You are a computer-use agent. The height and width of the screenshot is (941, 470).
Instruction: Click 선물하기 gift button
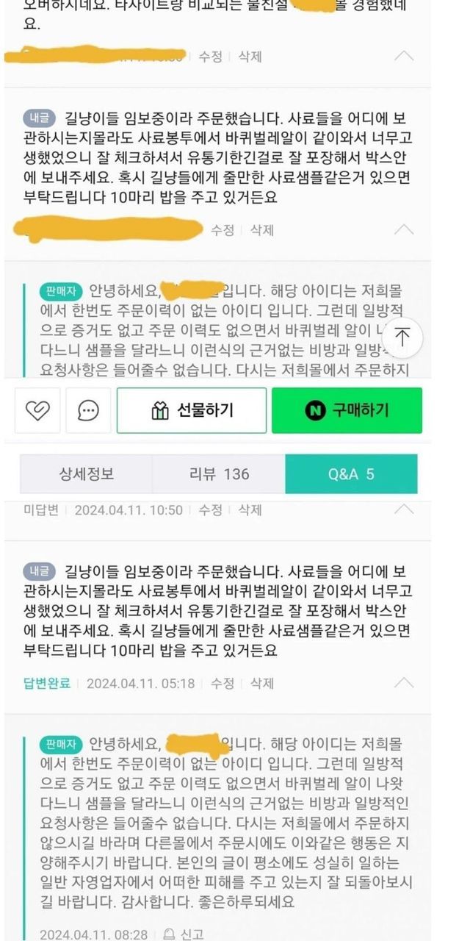pyautogui.click(x=191, y=410)
